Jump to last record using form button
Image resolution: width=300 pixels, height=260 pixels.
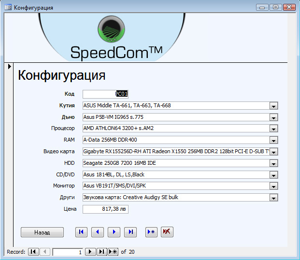(x=130, y=232)
